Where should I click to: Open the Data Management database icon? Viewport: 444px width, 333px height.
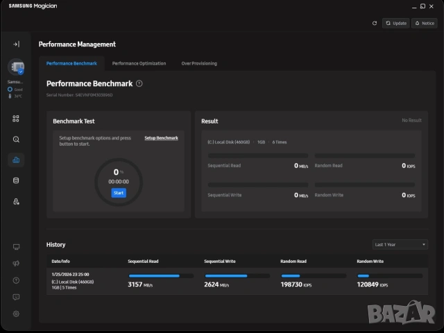point(16,180)
